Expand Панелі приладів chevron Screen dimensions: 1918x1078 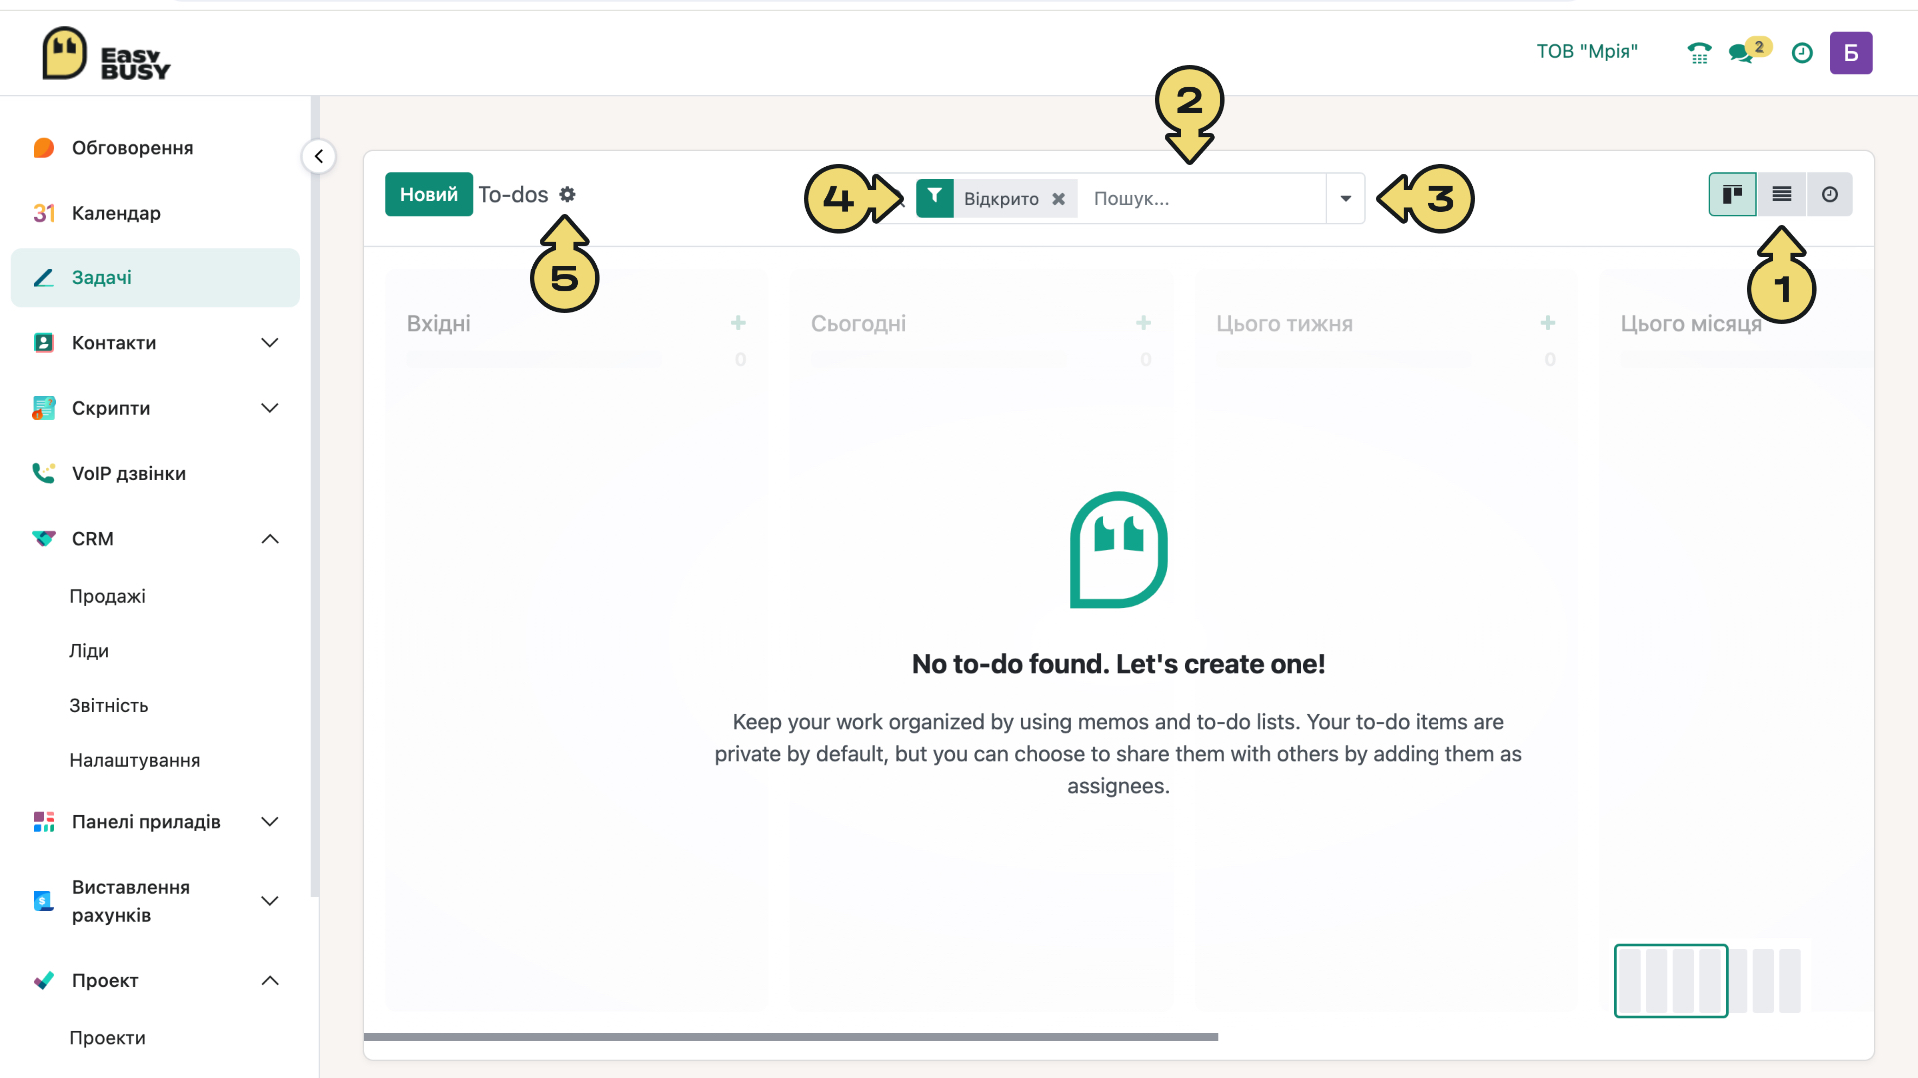point(270,822)
